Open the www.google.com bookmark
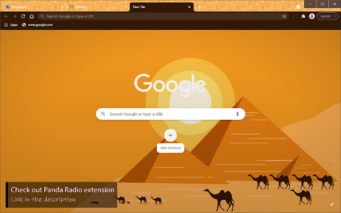The image size is (341, 213). [37, 25]
